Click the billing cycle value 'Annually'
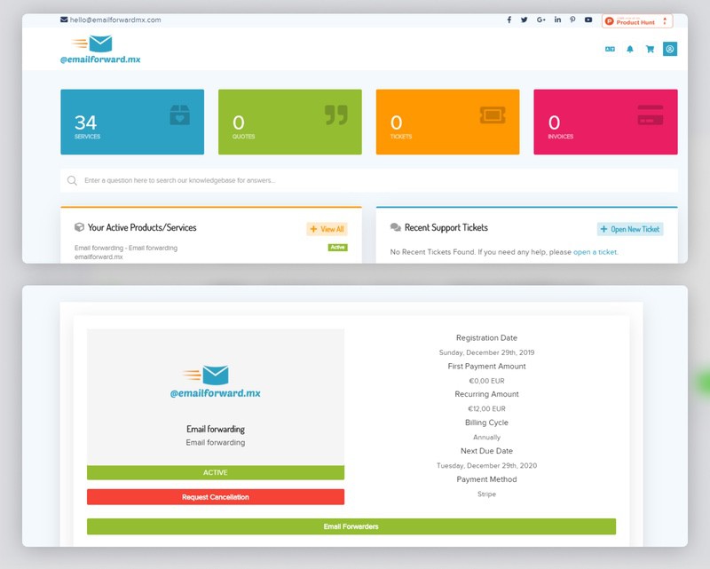The width and height of the screenshot is (710, 569). pyautogui.click(x=486, y=437)
